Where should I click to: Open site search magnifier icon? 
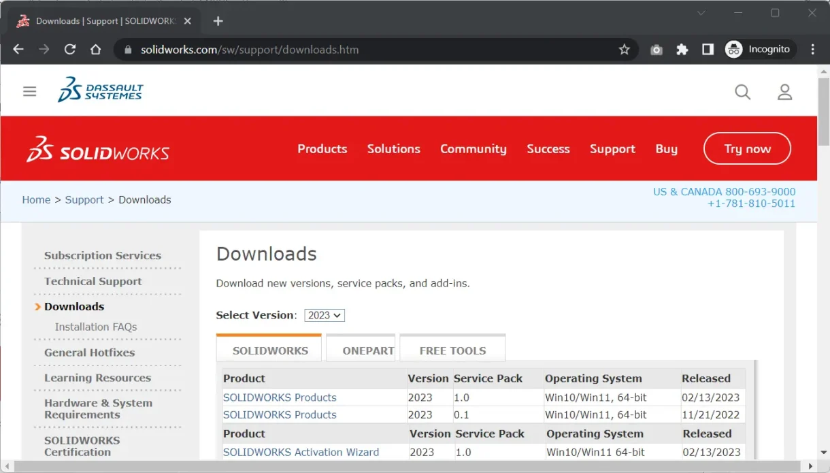[x=743, y=92]
